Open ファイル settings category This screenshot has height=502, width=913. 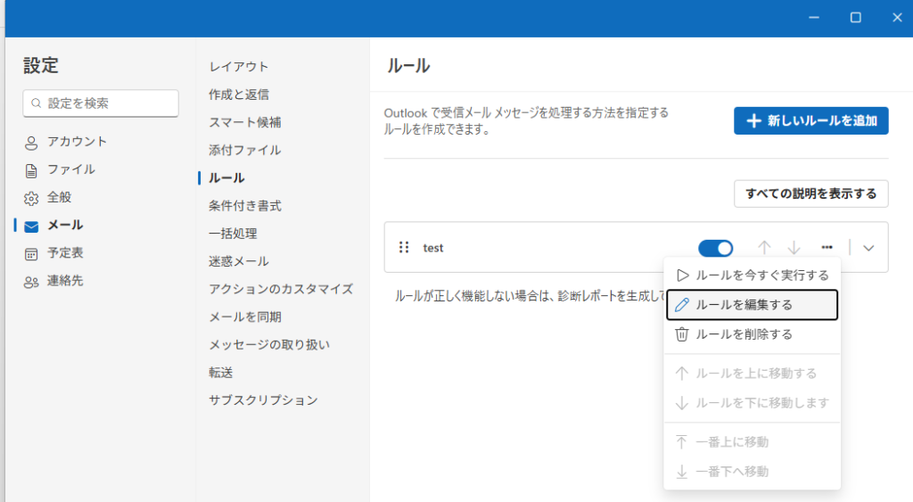click(x=71, y=169)
